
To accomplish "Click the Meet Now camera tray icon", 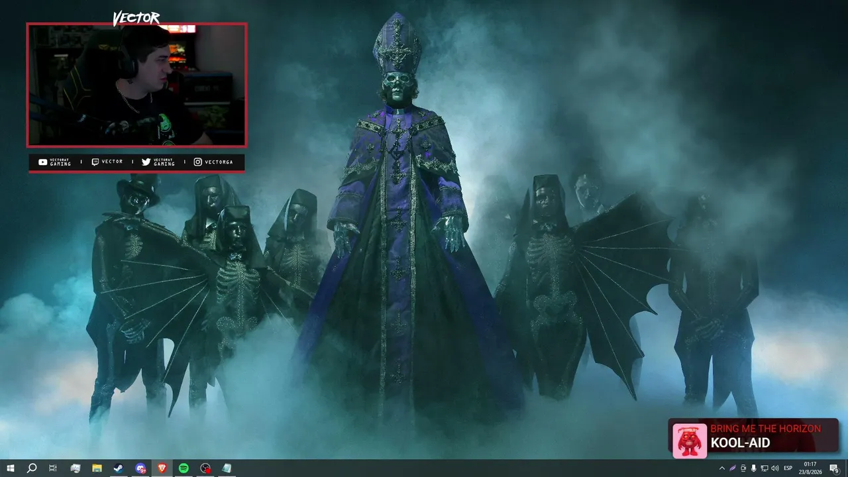I will (x=743, y=468).
